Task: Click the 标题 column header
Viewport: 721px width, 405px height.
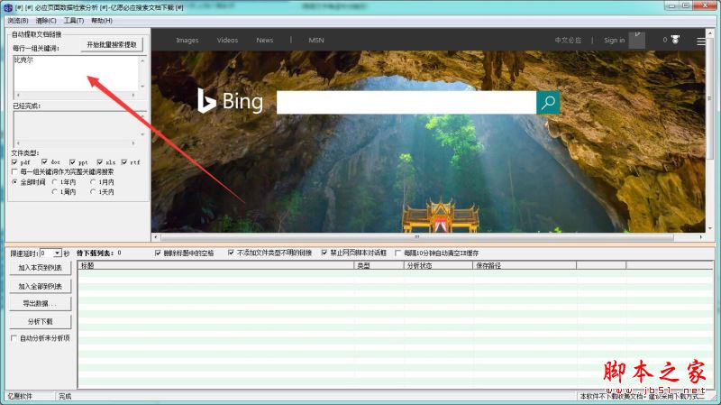Action: point(215,265)
